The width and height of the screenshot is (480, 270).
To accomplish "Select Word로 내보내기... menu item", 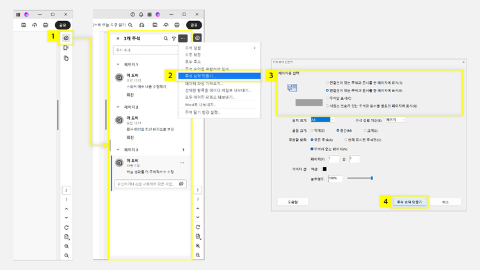I will [x=219, y=105].
